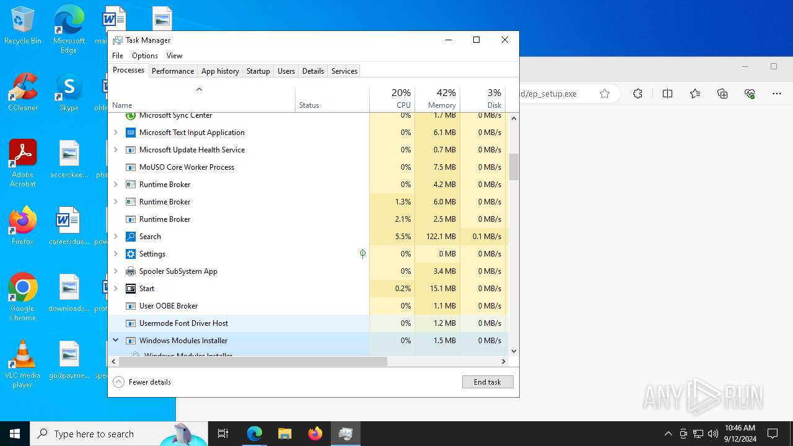Click the Microsoft Update Health Service icon
The height and width of the screenshot is (446, 793).
click(130, 150)
